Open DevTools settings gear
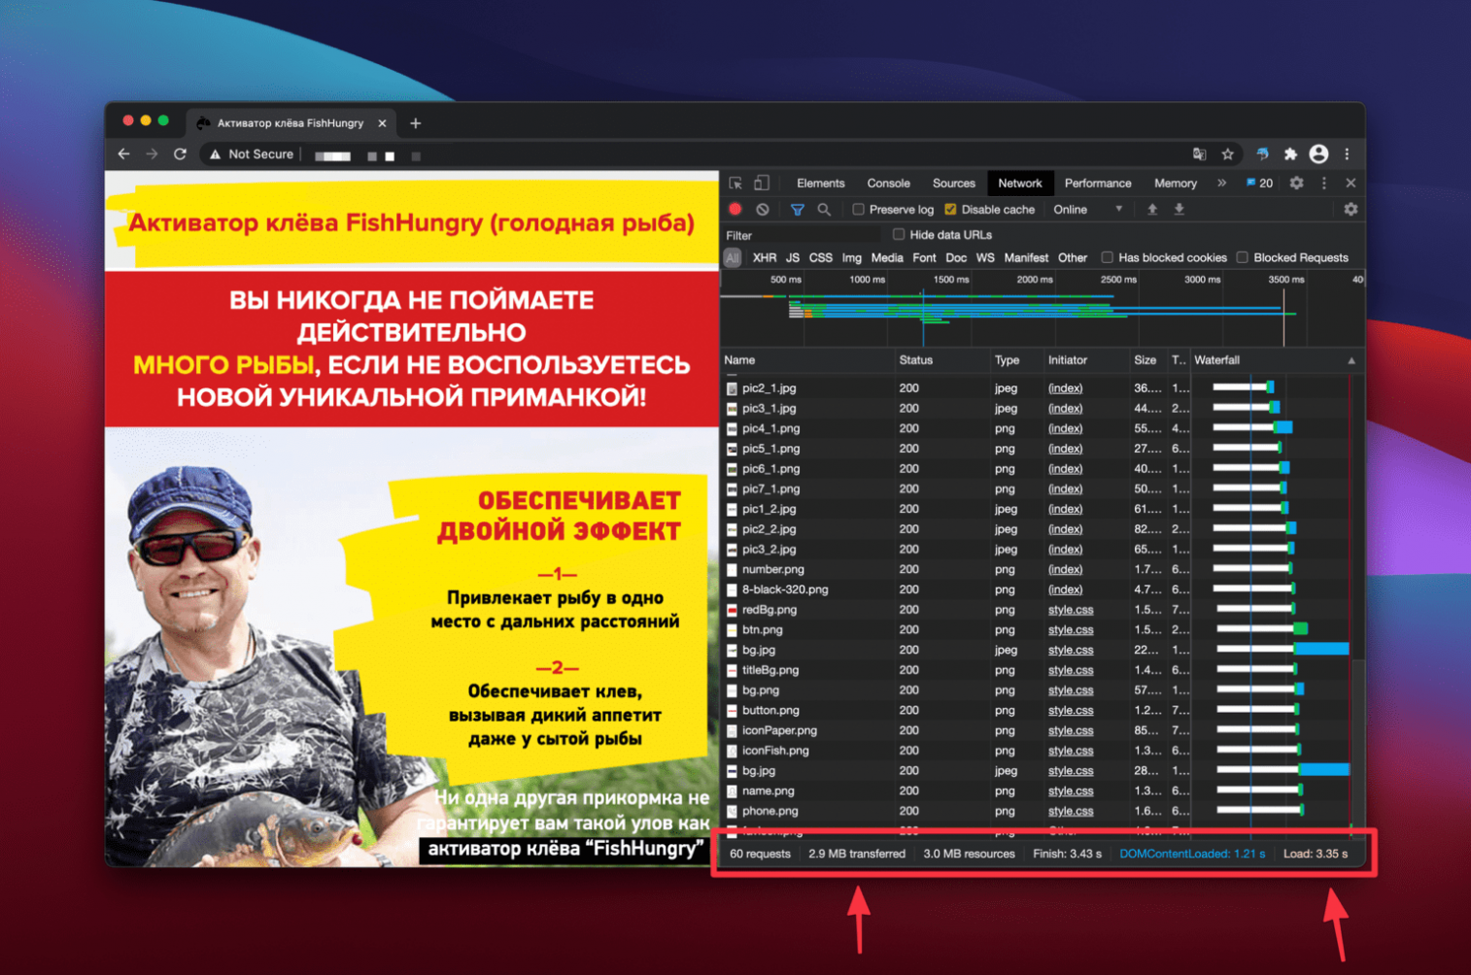The height and width of the screenshot is (975, 1471). (x=1296, y=183)
